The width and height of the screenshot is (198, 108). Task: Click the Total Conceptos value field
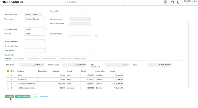[x=75, y=65]
